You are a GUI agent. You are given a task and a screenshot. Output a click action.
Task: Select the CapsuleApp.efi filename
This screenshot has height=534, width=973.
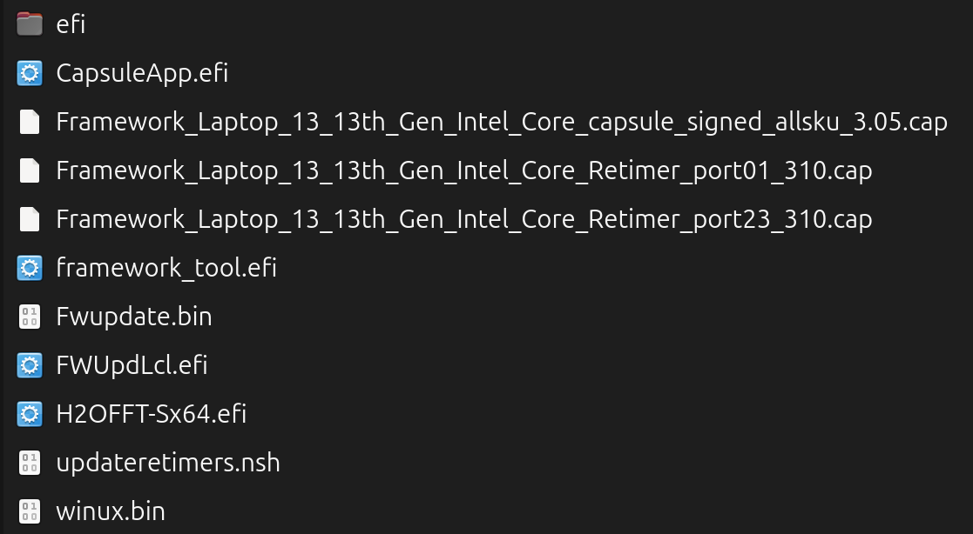140,73
